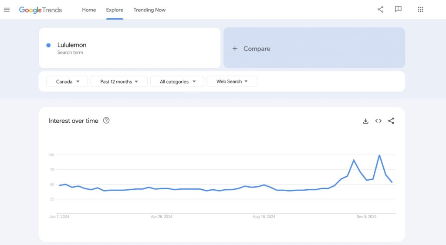Switch to the Trending Now tab
The image size is (446, 245).
[149, 10]
